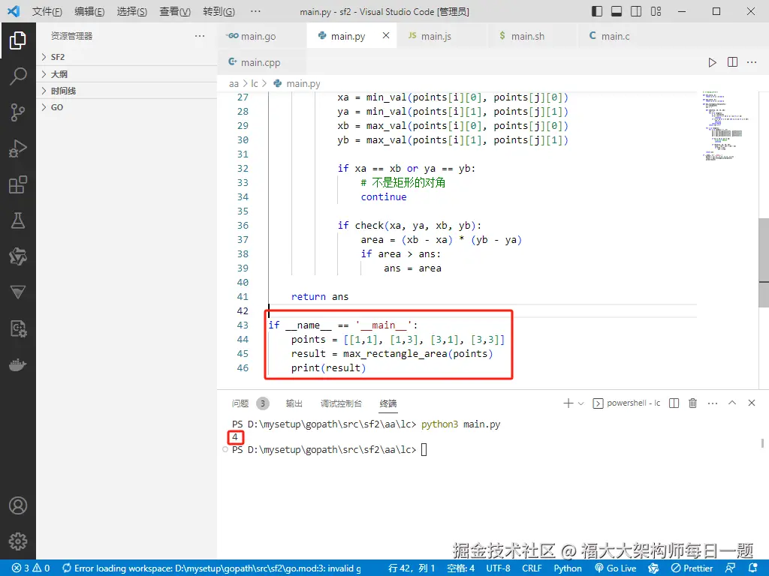Open the 调试控制台 debug console tab

pyautogui.click(x=341, y=403)
